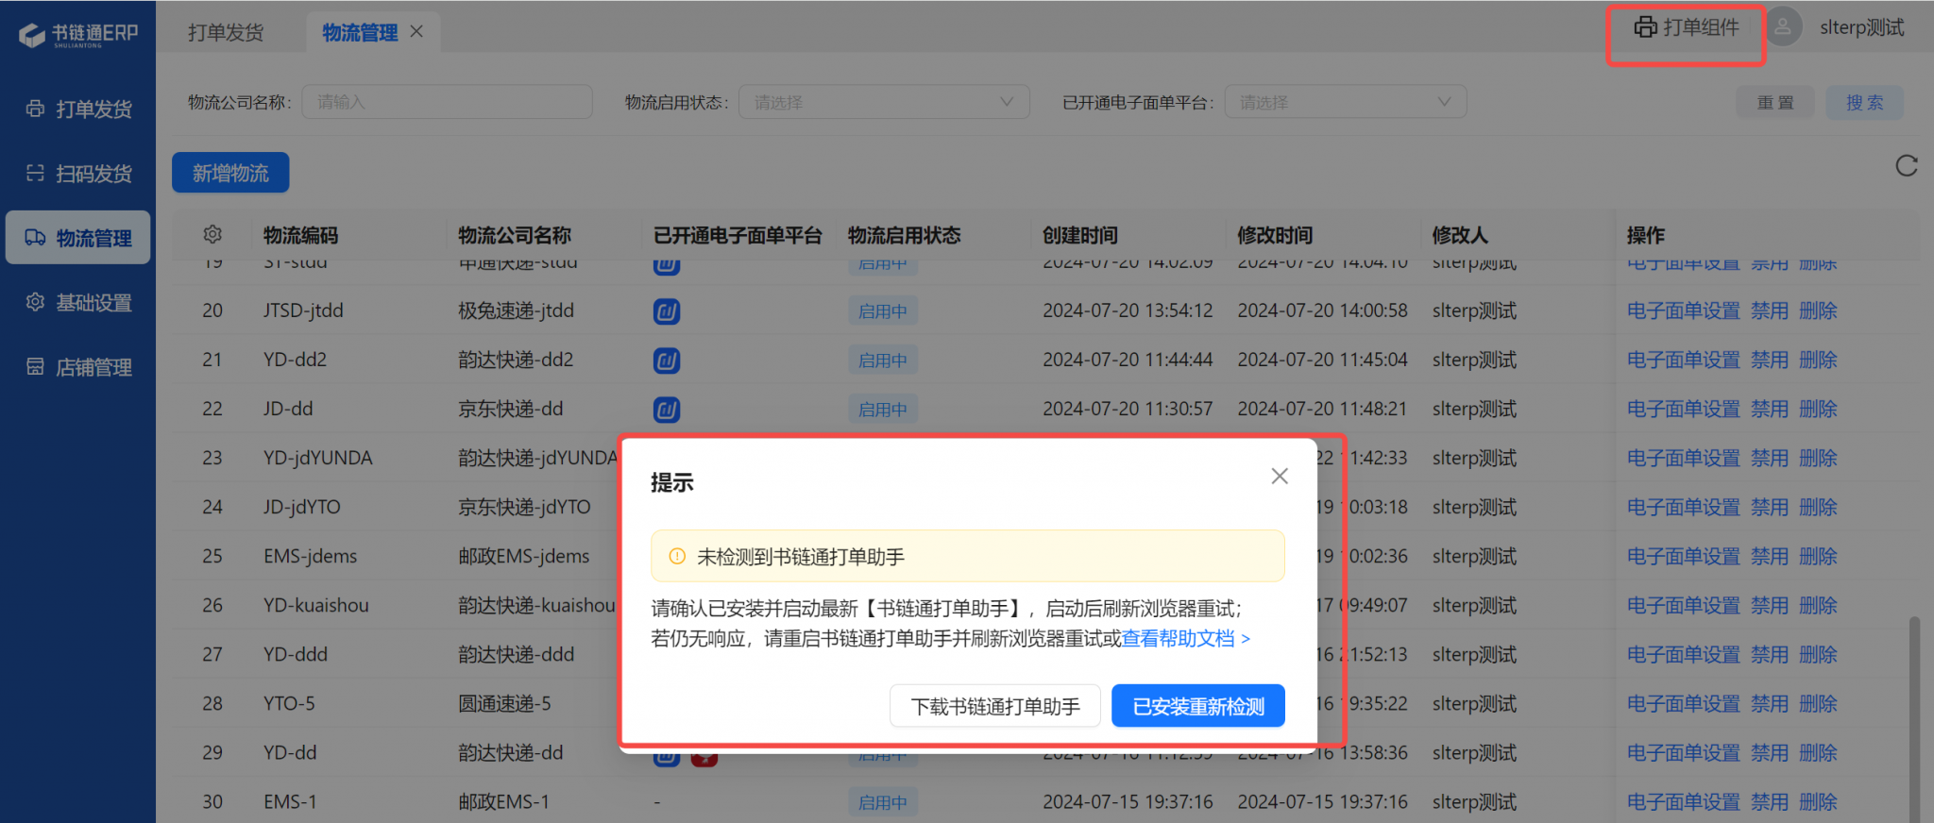
Task: Close the 物流管理 tab
Action: pyautogui.click(x=416, y=32)
